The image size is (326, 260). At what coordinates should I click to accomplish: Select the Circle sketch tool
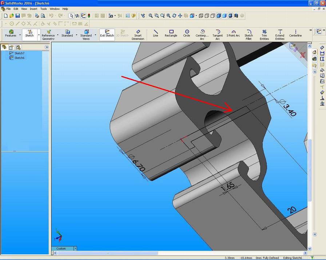tap(186, 33)
